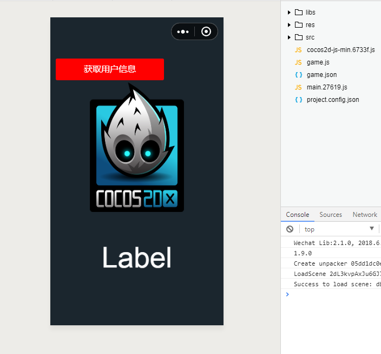Open cocos2d-js-min.6733f.js file
The height and width of the screenshot is (354, 381).
click(340, 50)
